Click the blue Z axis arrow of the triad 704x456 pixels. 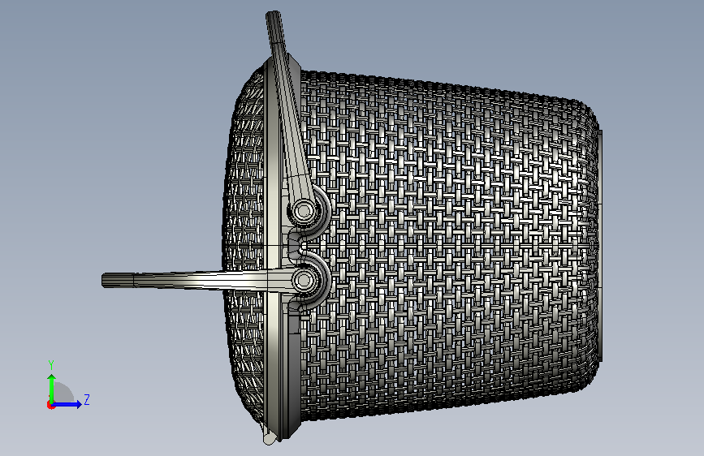pos(67,404)
